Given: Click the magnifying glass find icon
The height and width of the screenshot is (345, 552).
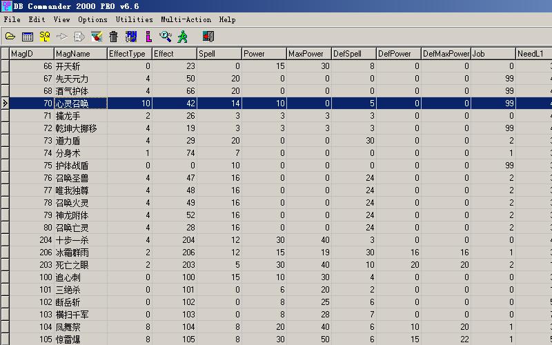Looking at the screenshot, I should (x=166, y=37).
